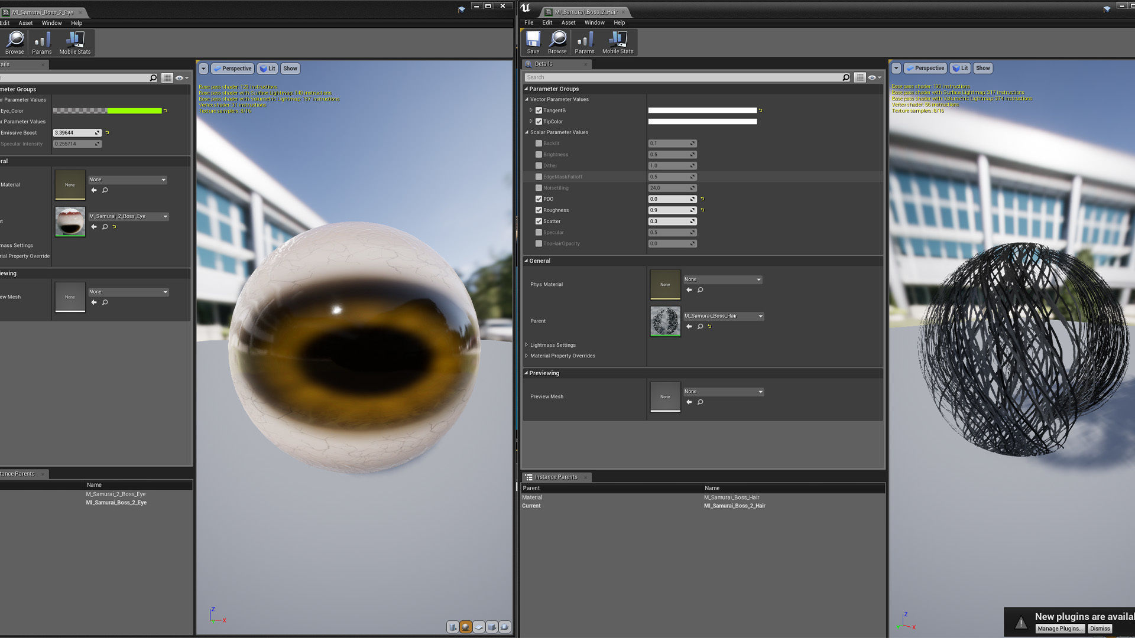Open Asset menu in hair editor
The width and height of the screenshot is (1135, 638).
[x=568, y=22]
